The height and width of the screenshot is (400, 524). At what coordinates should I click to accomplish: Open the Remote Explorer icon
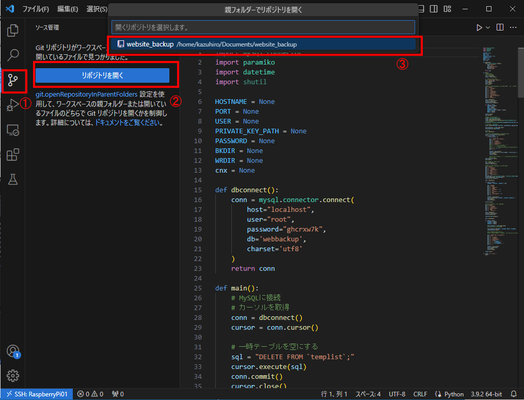coord(13,130)
